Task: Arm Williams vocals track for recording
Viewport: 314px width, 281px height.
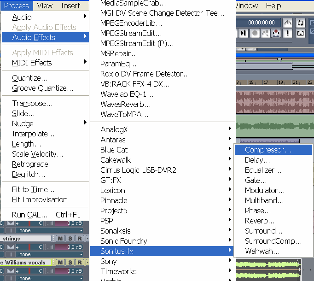Action: tap(80, 263)
